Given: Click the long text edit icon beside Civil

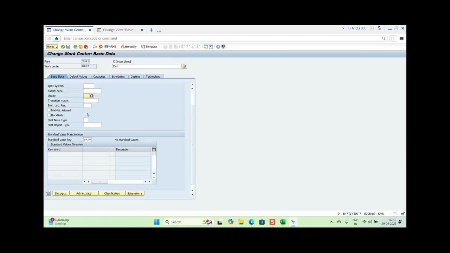Looking at the screenshot, I should point(184,66).
